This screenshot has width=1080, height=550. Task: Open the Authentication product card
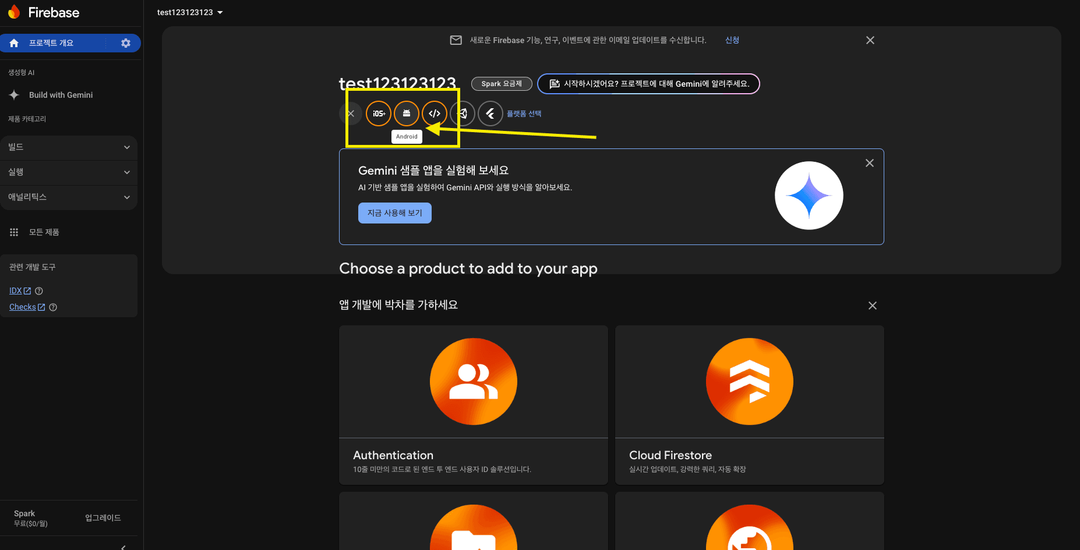474,405
